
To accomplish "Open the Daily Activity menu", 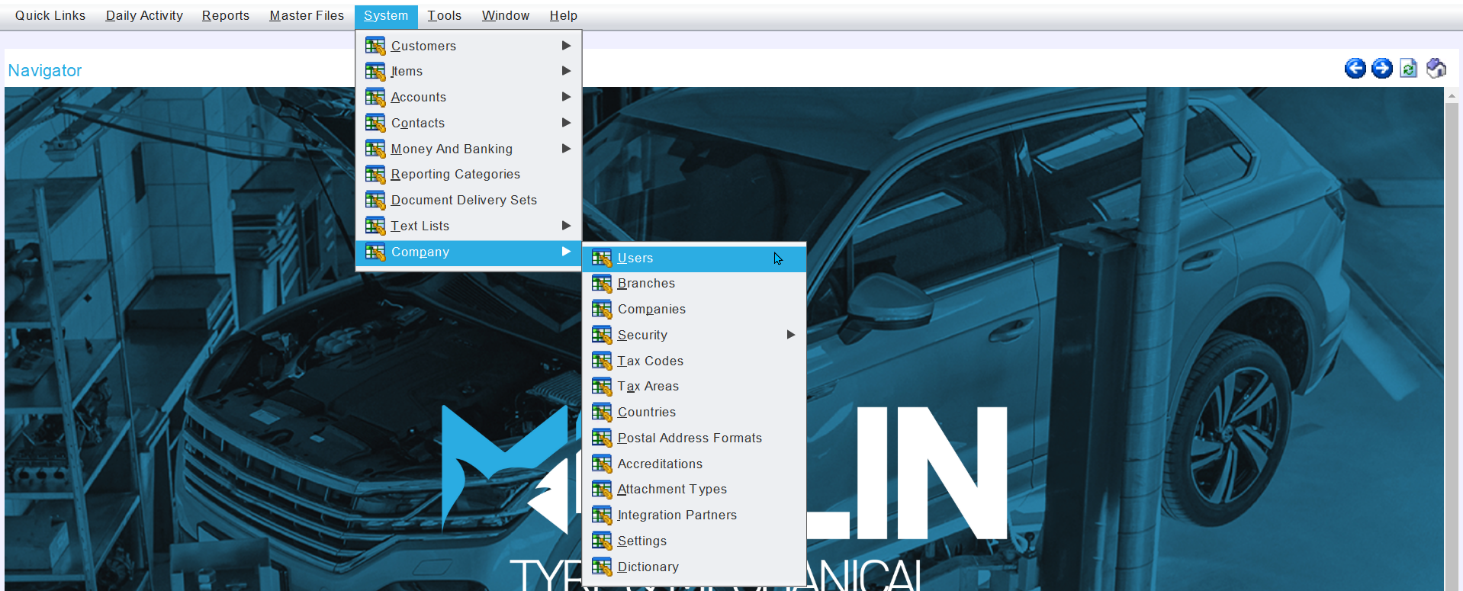I will click(x=144, y=15).
